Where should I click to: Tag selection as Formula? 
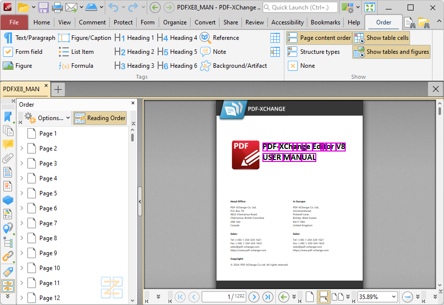(x=76, y=66)
